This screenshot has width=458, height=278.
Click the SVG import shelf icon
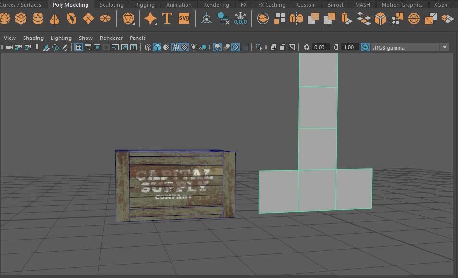[x=184, y=18]
